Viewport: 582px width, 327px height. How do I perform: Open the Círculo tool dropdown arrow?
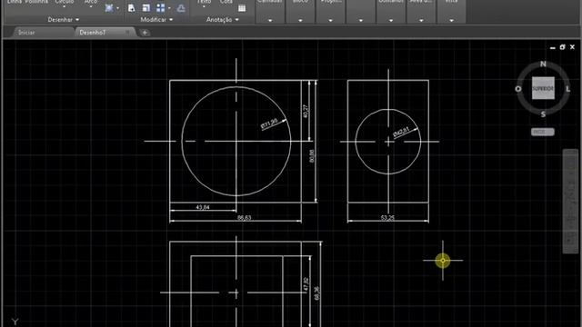pyautogui.click(x=64, y=6)
